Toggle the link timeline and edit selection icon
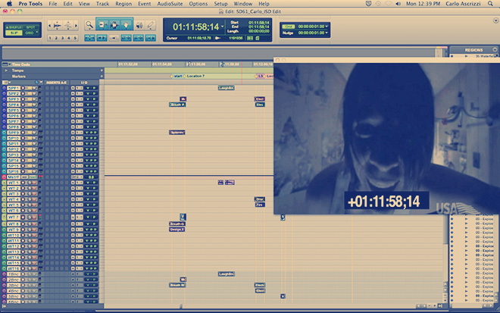This screenshot has width=500, height=313. click(x=126, y=38)
